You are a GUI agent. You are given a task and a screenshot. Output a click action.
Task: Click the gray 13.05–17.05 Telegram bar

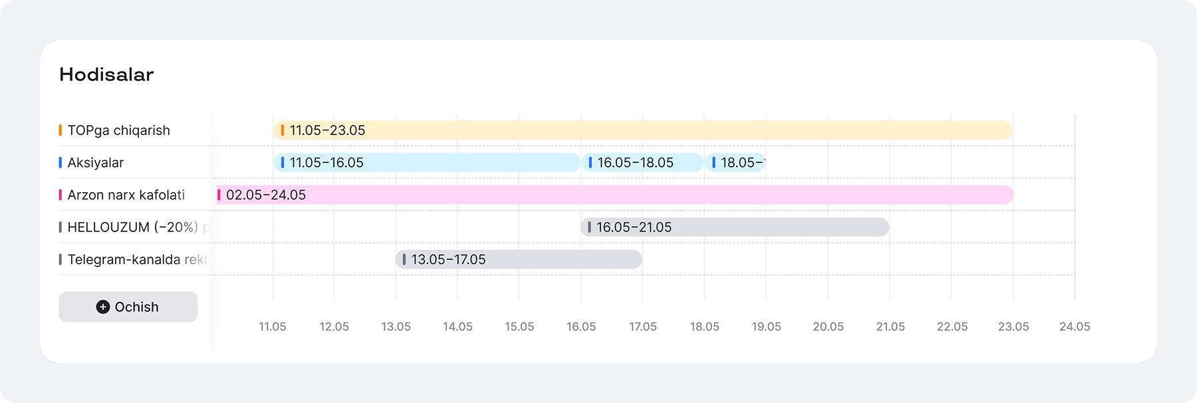point(519,259)
